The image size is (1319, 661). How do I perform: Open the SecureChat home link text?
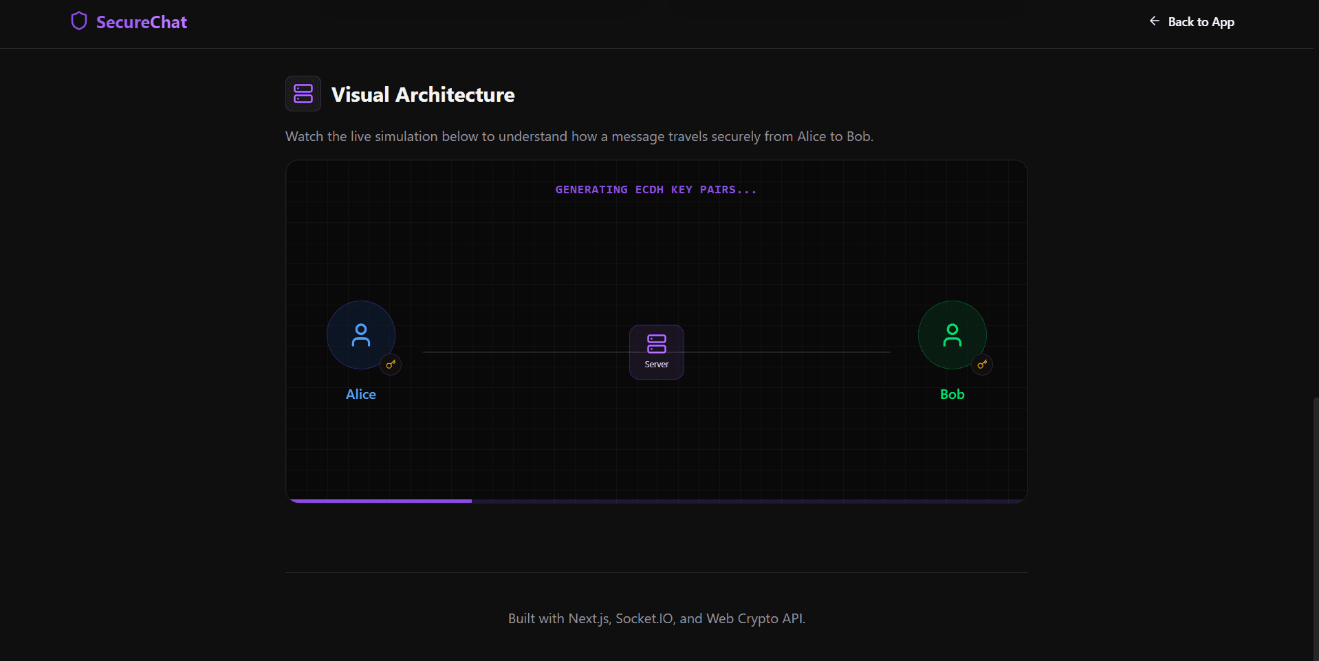point(141,22)
